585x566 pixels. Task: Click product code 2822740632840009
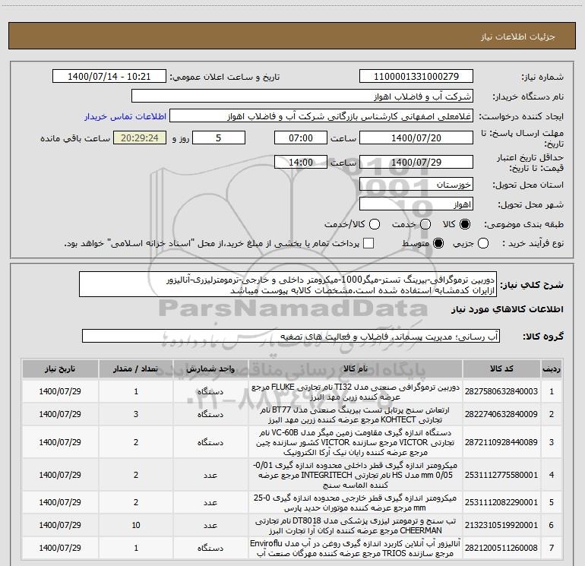pyautogui.click(x=501, y=414)
